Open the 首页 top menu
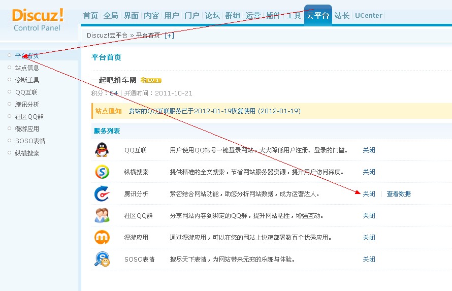This screenshot has width=452, height=291. 90,16
